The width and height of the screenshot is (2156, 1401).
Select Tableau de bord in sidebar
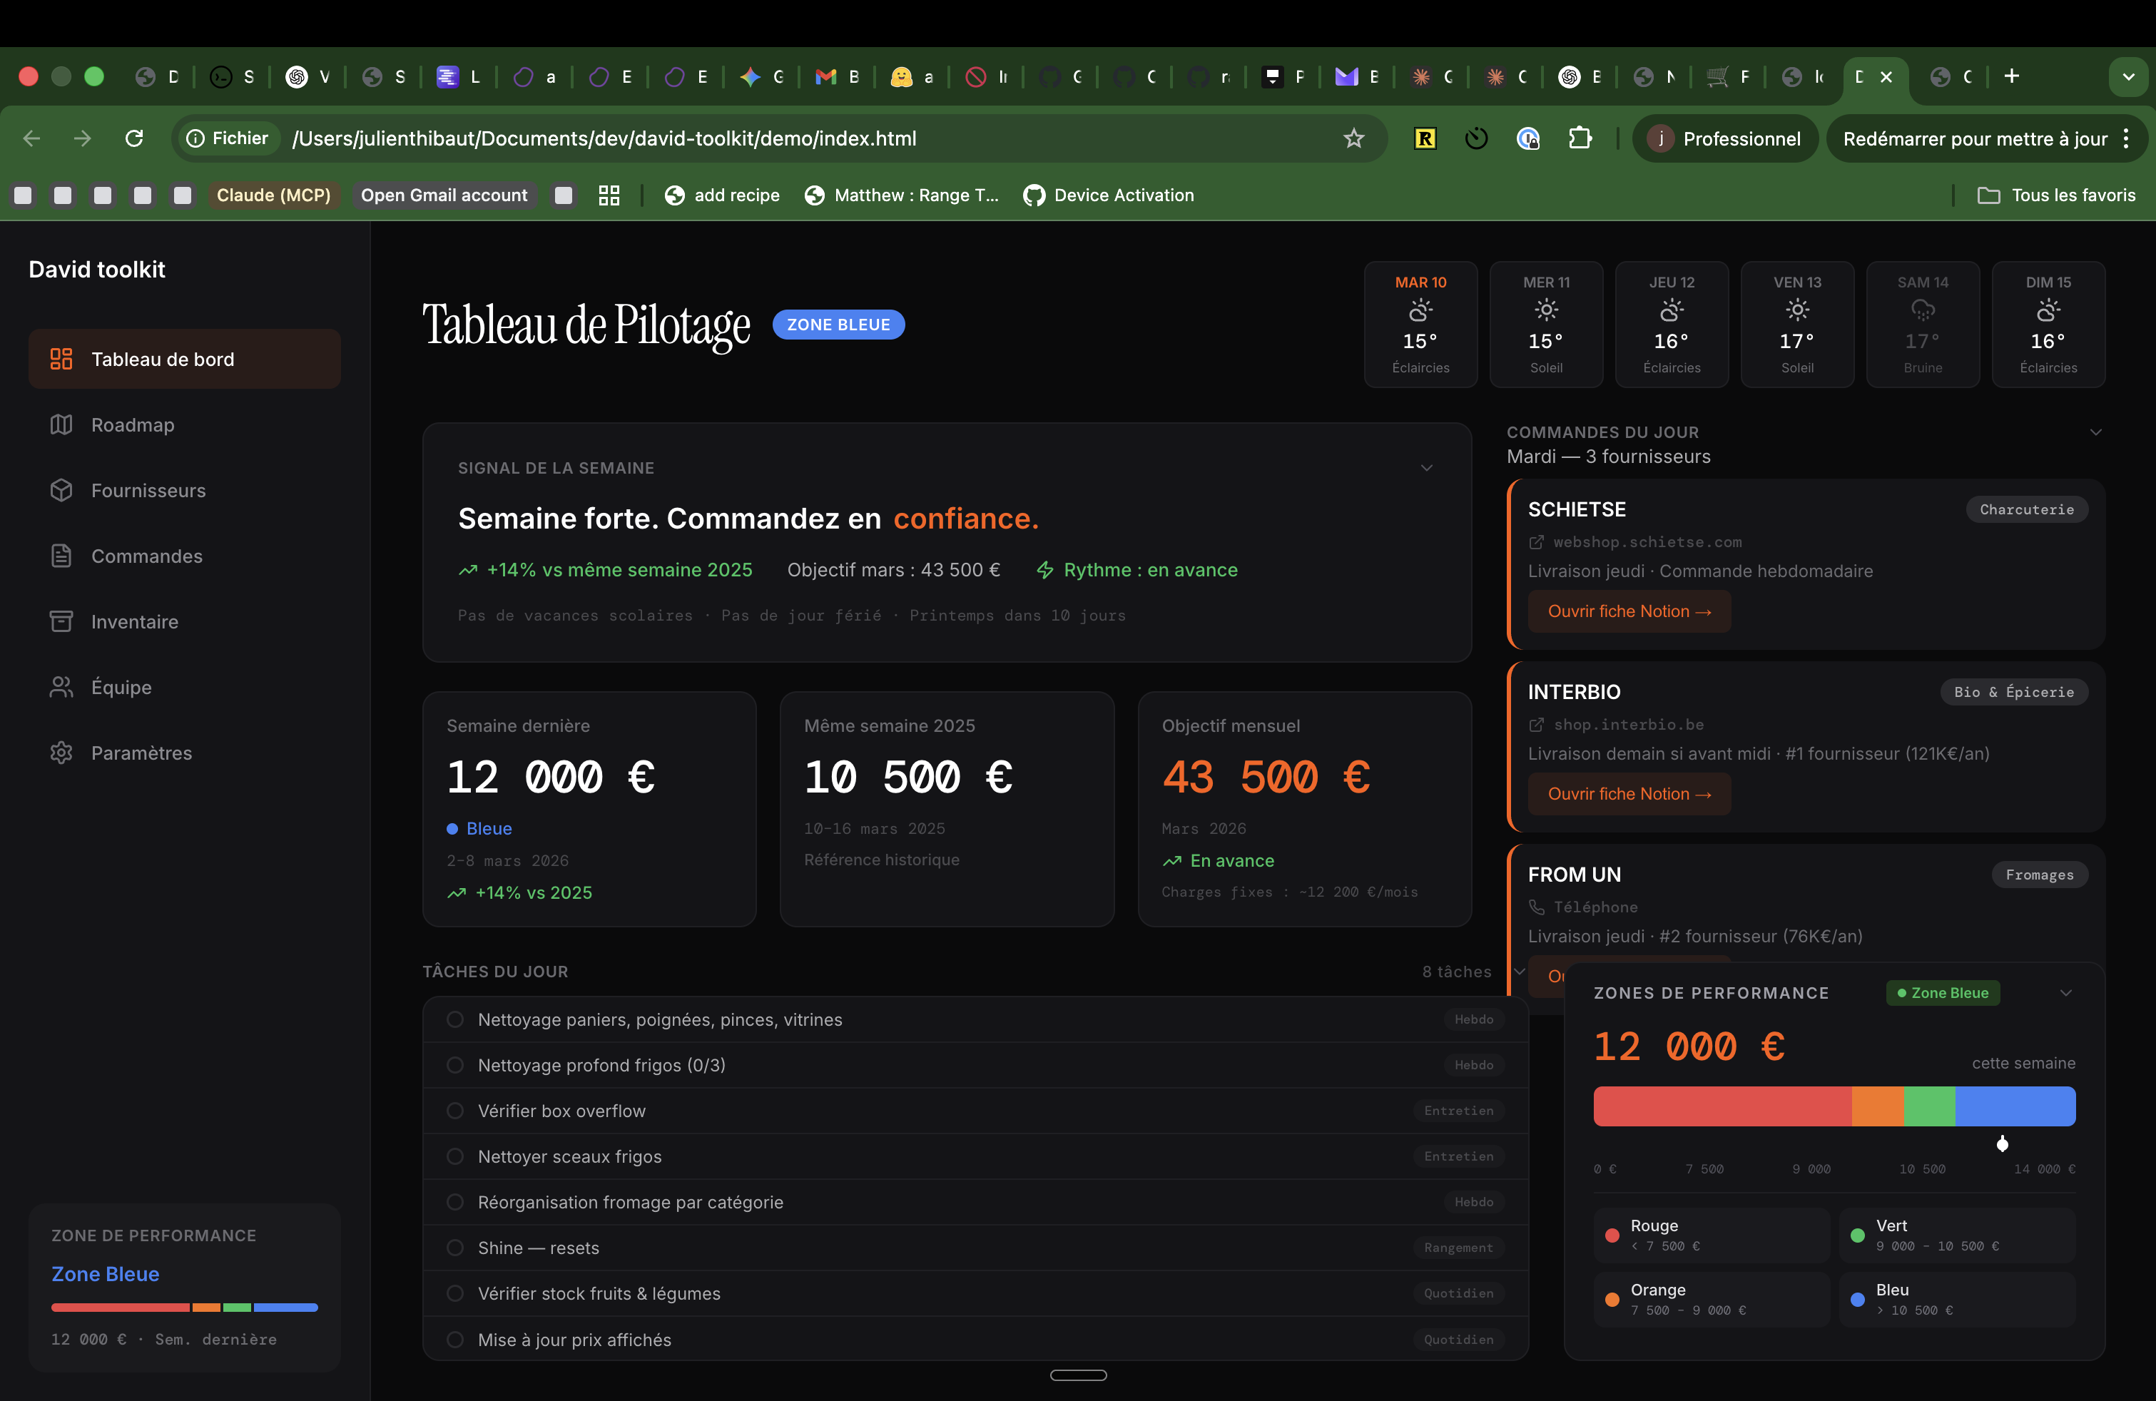[163, 360]
